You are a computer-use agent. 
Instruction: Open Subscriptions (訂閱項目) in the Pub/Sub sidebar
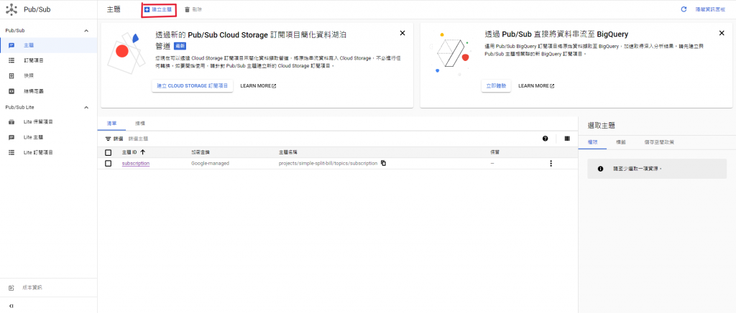coord(48,61)
